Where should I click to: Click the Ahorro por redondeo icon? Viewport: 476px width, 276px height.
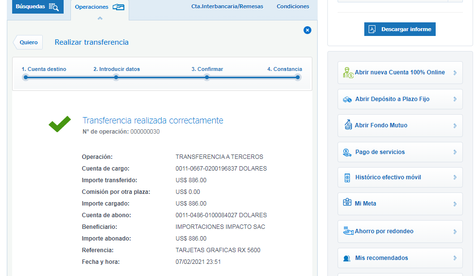click(x=348, y=231)
